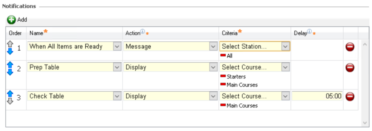This screenshot has height=131, width=372.
Task: Open the When All Items are Ready name dropdown
Action: click(117, 46)
